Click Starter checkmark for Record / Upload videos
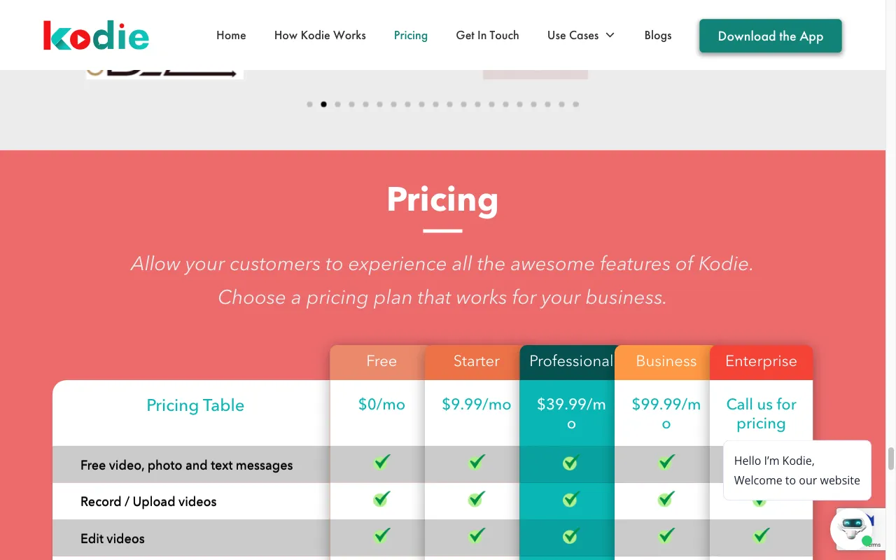 (477, 499)
